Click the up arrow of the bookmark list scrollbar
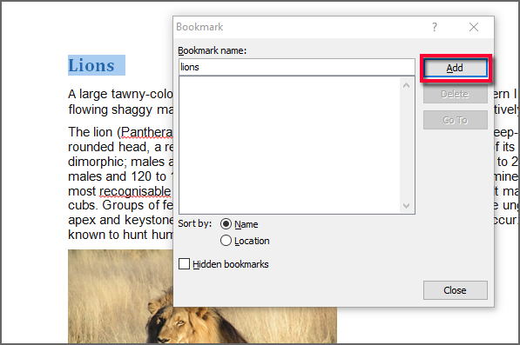This screenshot has width=520, height=345. (406, 85)
